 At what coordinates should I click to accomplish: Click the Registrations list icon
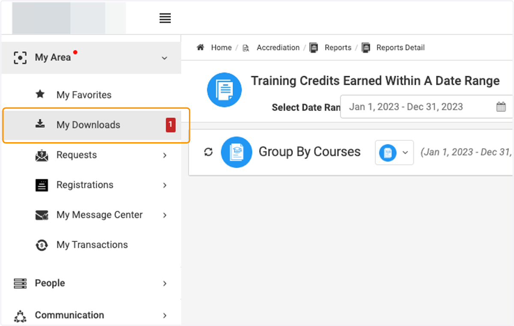[x=42, y=185]
